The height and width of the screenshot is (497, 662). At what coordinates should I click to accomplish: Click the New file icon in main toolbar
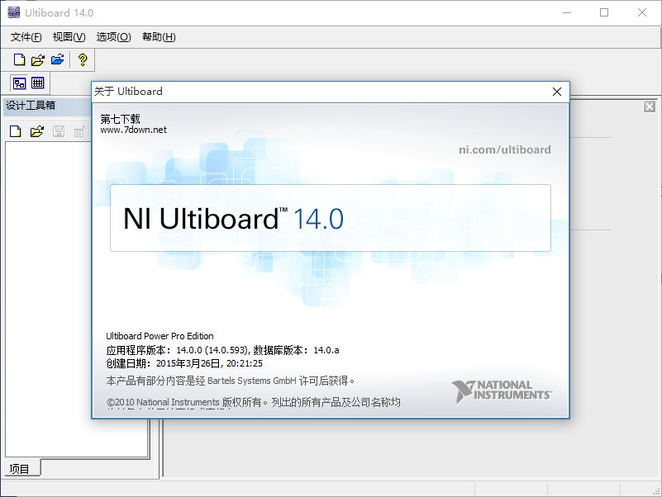point(19,60)
